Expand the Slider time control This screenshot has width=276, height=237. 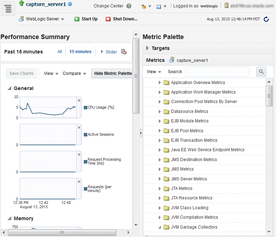[102, 52]
